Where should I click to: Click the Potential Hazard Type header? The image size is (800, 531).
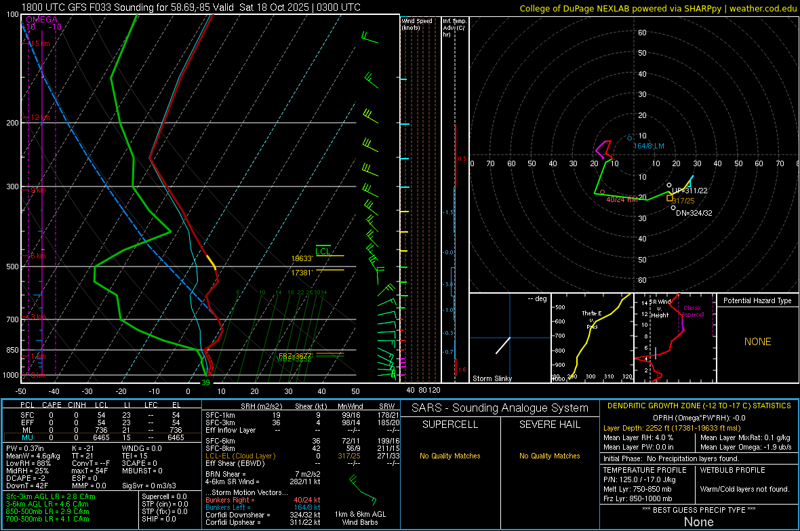point(757,300)
